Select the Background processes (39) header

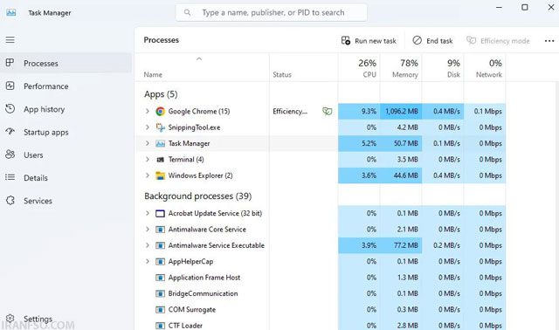click(198, 196)
